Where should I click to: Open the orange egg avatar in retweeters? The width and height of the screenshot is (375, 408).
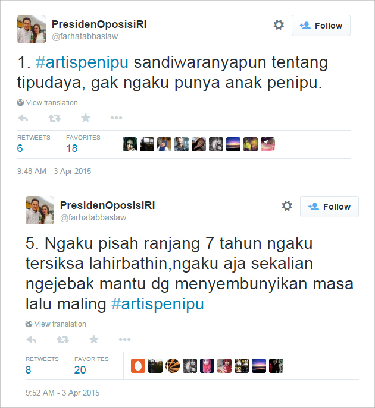coord(138,366)
